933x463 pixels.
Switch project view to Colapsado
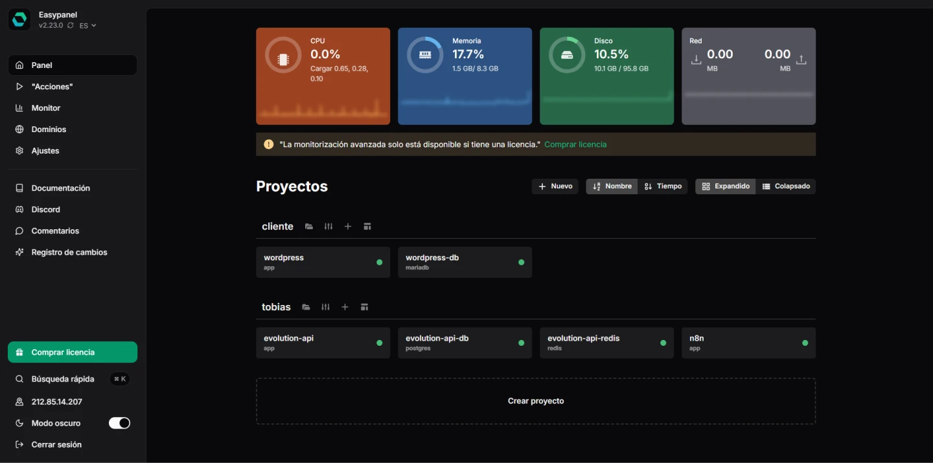click(785, 186)
